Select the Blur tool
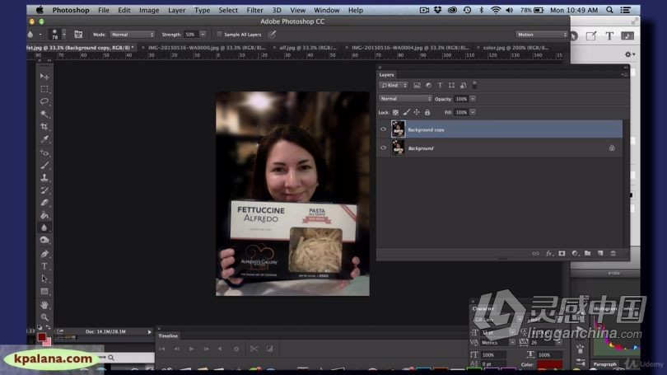 [44, 227]
